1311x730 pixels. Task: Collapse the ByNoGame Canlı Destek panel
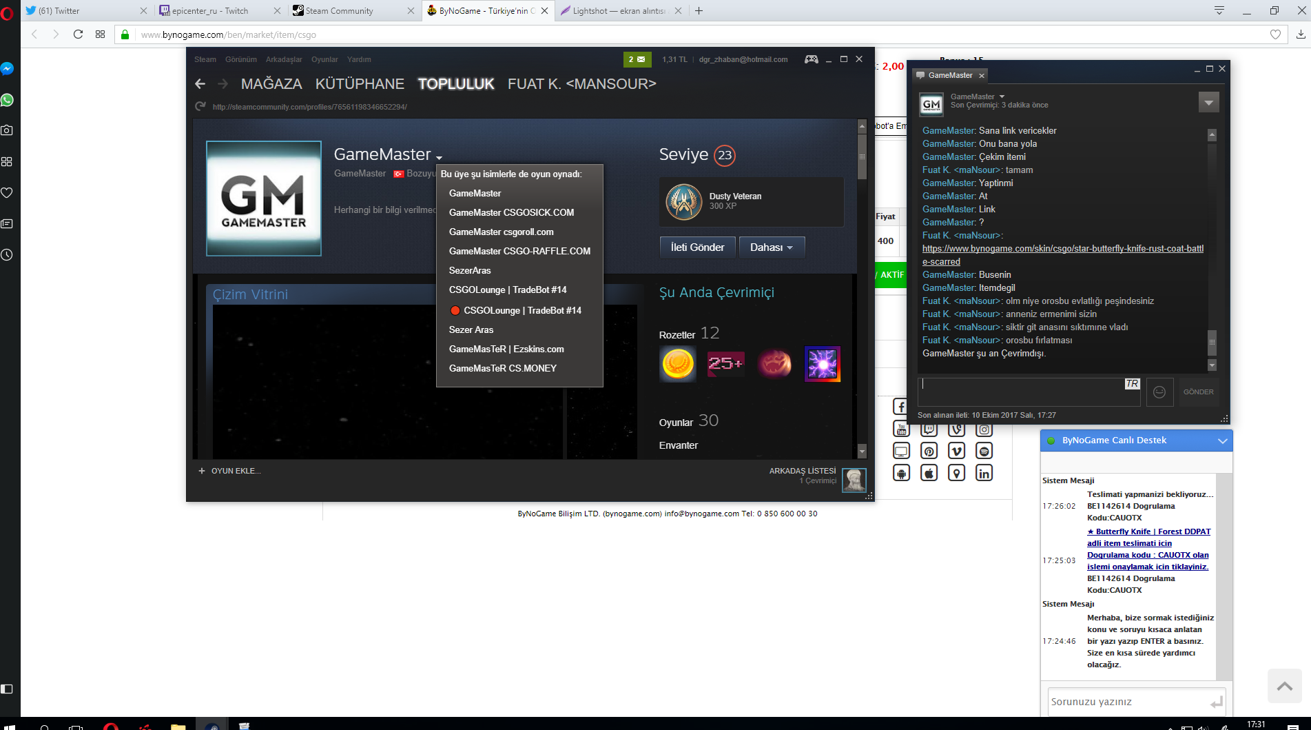coord(1223,440)
